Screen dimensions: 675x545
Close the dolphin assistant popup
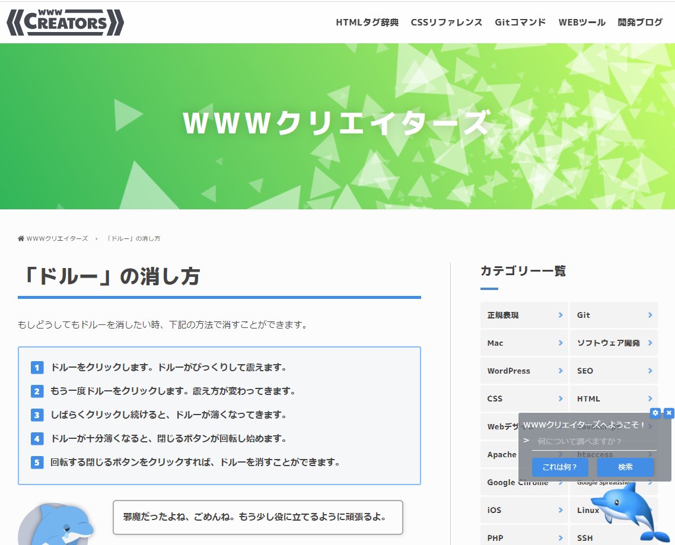pos(669,413)
